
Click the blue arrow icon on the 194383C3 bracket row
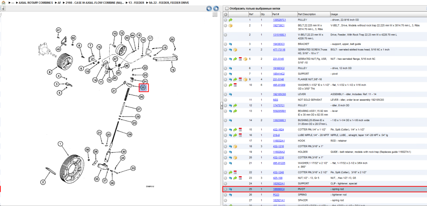click(x=231, y=44)
